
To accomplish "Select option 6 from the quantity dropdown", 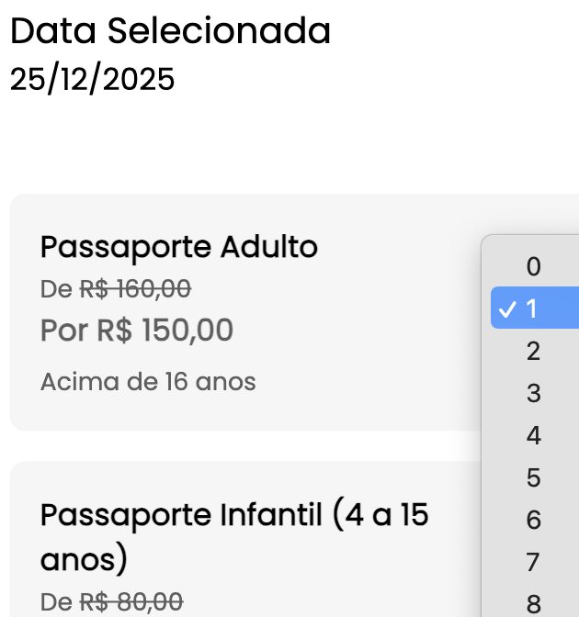I will [533, 520].
